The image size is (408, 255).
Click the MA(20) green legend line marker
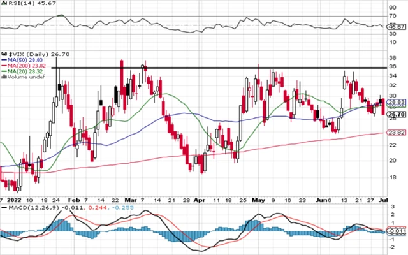pos(4,71)
